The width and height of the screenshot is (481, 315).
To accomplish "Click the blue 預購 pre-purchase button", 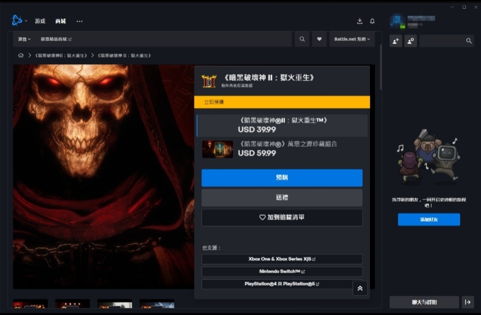I will click(x=282, y=177).
